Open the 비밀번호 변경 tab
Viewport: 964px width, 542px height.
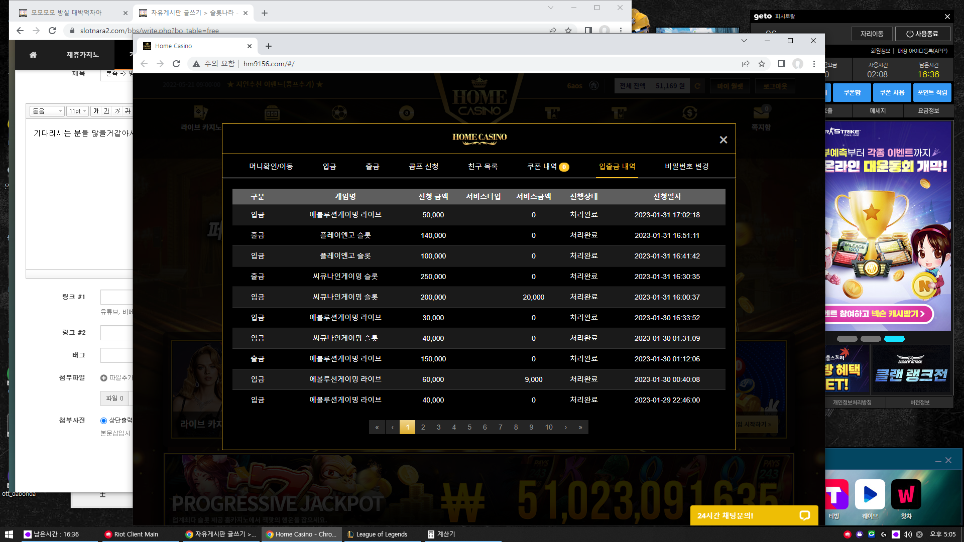(x=687, y=166)
